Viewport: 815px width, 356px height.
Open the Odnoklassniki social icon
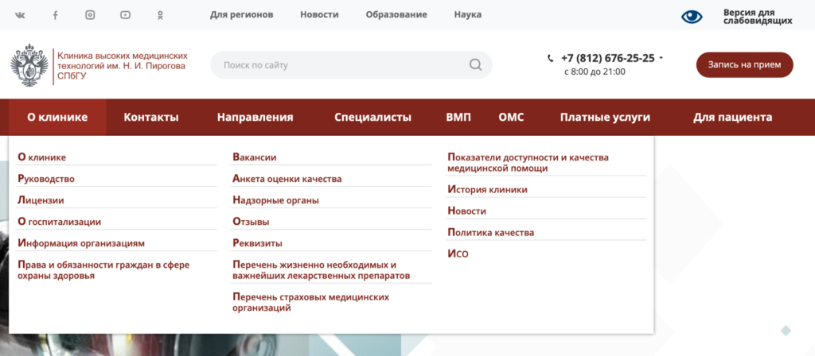160,15
